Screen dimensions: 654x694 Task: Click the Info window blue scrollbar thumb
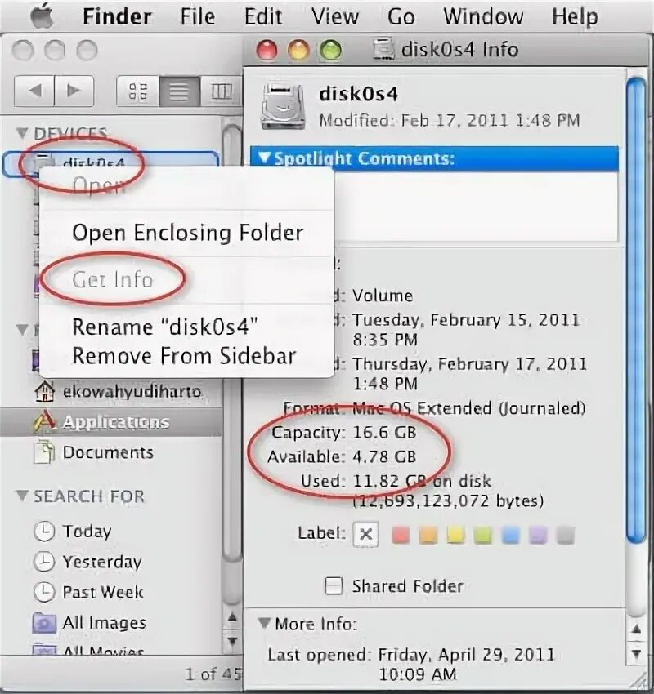click(636, 309)
